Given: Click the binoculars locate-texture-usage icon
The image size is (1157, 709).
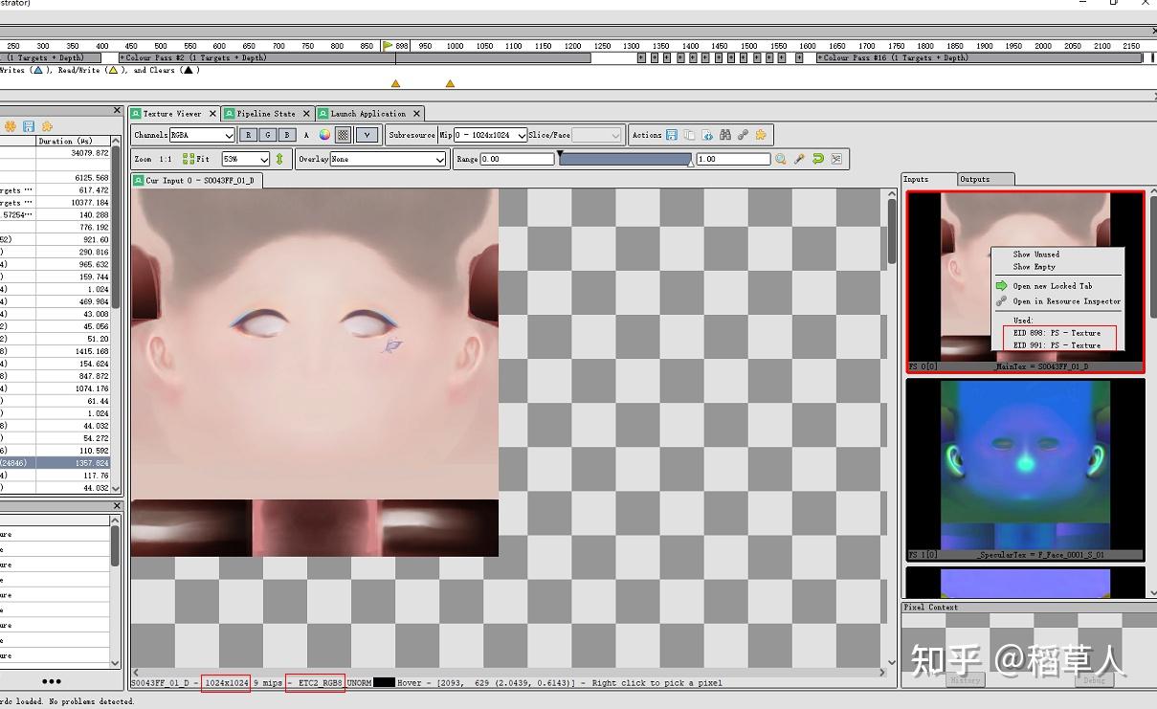Looking at the screenshot, I should (725, 135).
